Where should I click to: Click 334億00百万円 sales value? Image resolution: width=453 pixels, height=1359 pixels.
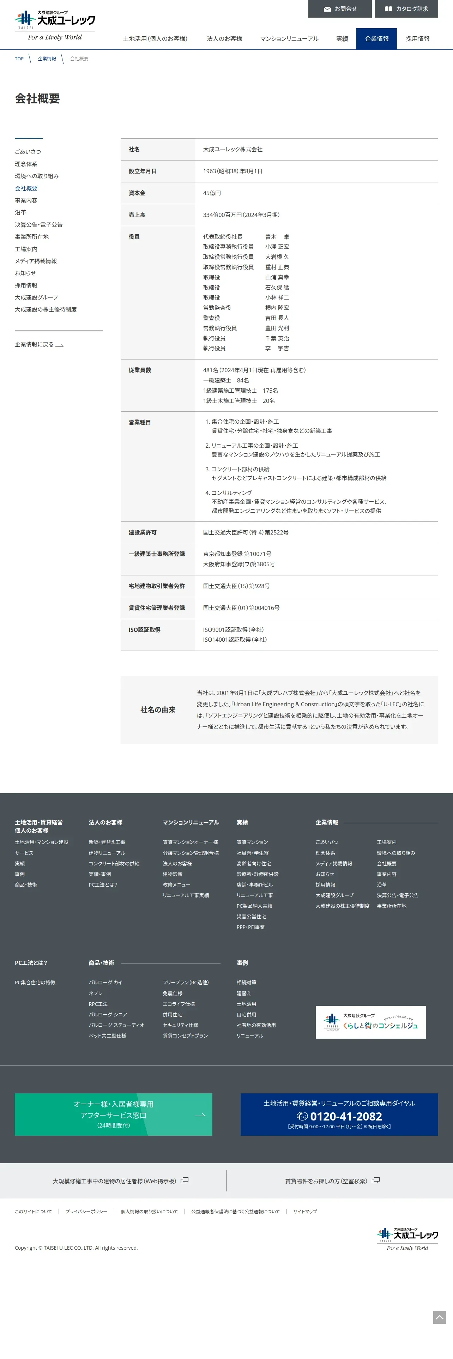[241, 215]
